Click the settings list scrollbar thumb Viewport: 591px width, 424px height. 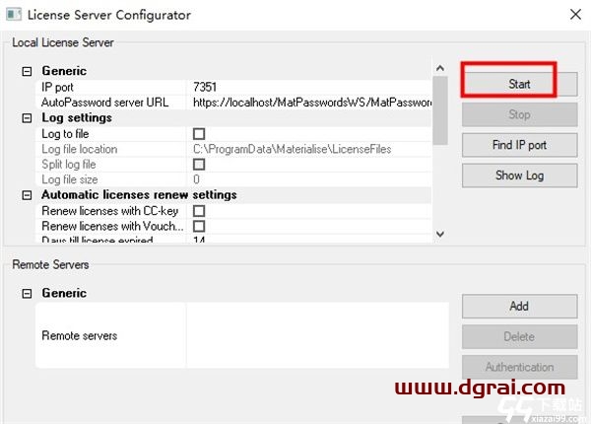click(440, 110)
